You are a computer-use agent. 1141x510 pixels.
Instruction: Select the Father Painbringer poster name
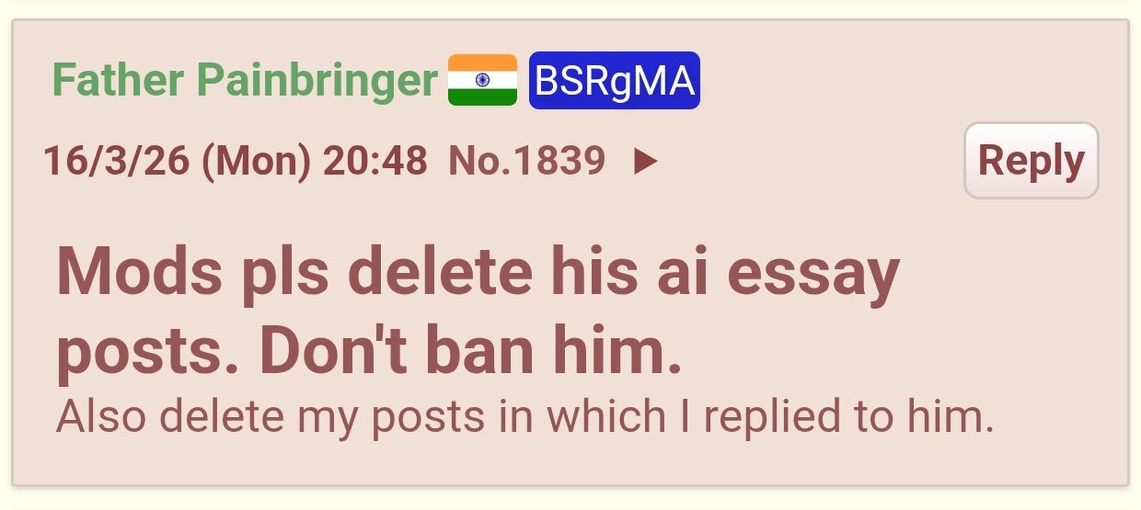[x=245, y=81]
